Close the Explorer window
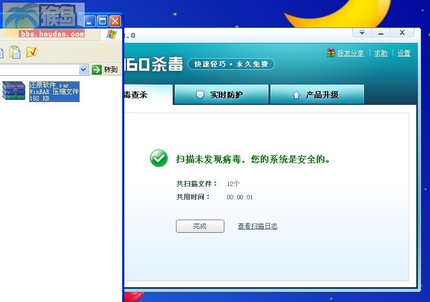The width and height of the screenshot is (430, 302). [115, 21]
